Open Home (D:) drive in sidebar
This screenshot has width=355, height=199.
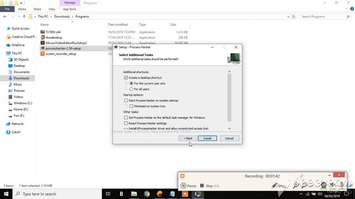[x=21, y=109]
